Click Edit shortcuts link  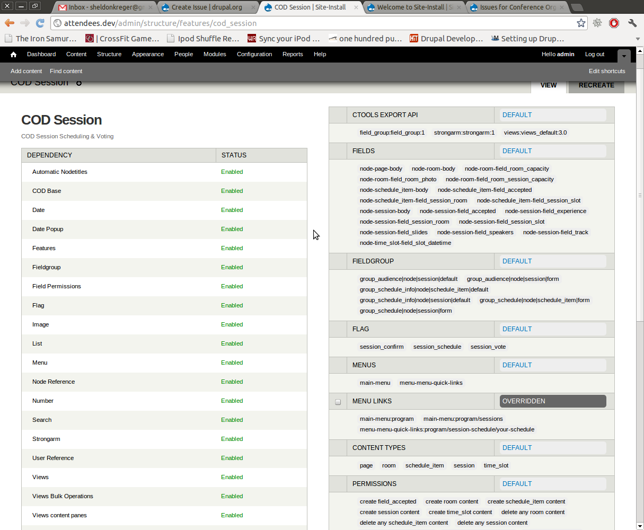(606, 71)
